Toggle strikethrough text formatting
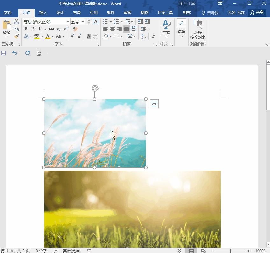Screen dimensions: 270x253 (51, 29)
